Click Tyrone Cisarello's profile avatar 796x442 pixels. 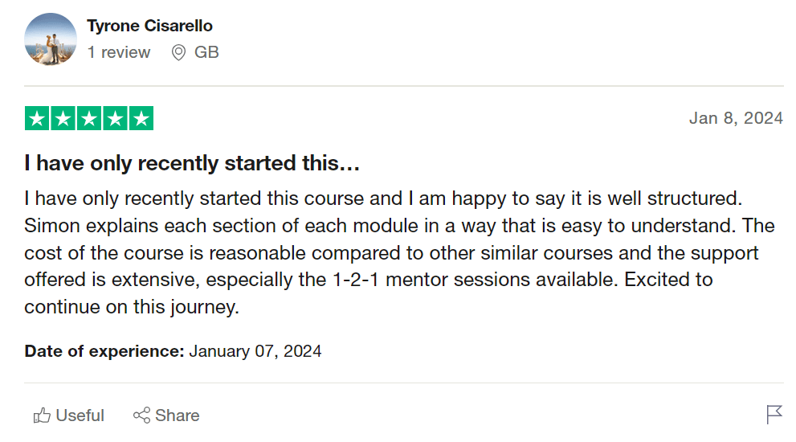(x=51, y=39)
